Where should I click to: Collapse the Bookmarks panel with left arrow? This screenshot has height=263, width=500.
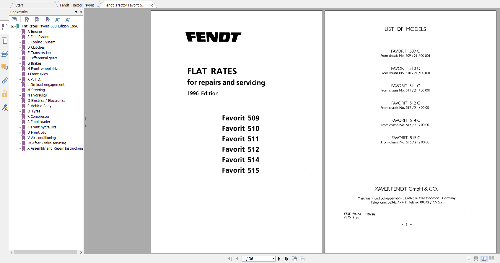point(81,12)
